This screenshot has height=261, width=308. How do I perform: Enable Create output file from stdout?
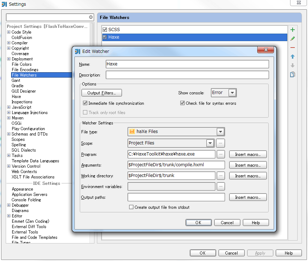pyautogui.click(x=131, y=207)
